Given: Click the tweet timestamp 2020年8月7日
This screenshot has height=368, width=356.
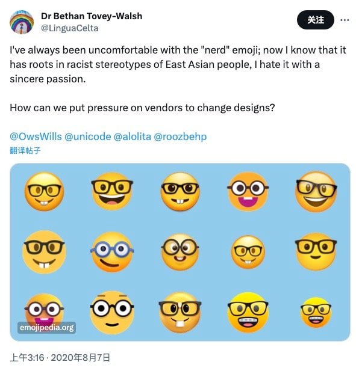Looking at the screenshot, I should pos(81,358).
